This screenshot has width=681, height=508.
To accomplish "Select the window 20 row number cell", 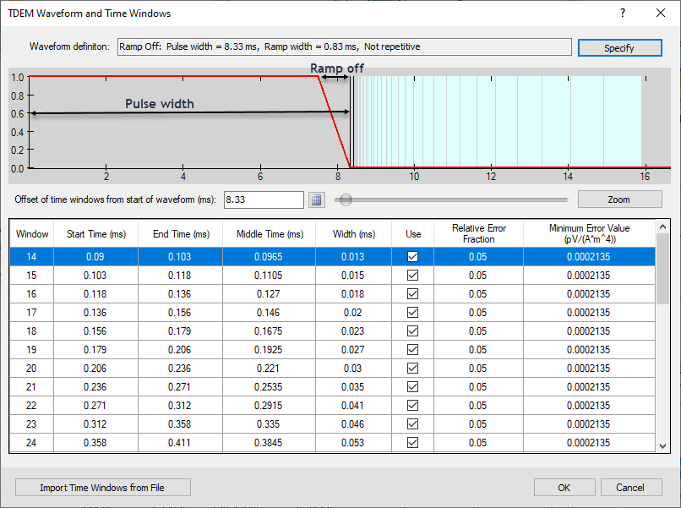I will (x=32, y=369).
